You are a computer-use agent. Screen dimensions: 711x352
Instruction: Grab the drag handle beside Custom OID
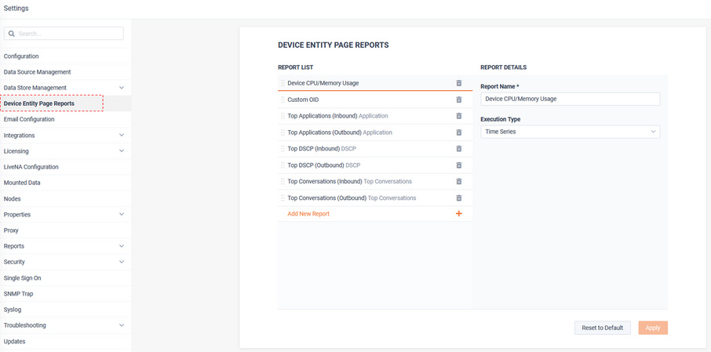[283, 100]
